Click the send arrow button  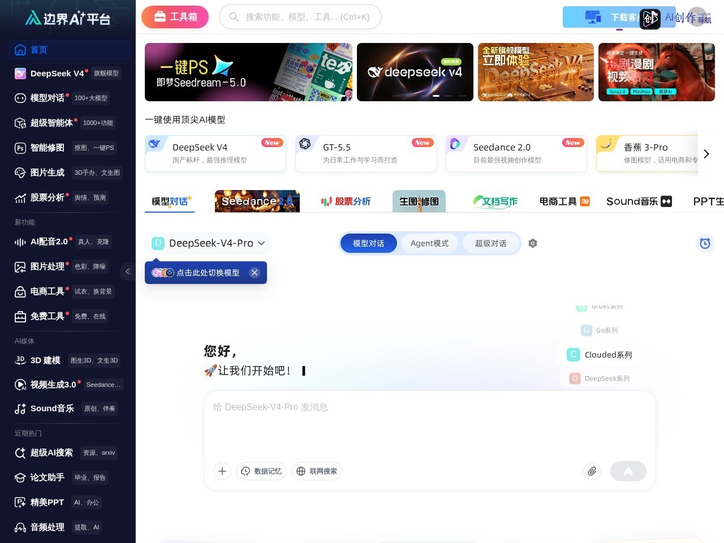point(628,471)
